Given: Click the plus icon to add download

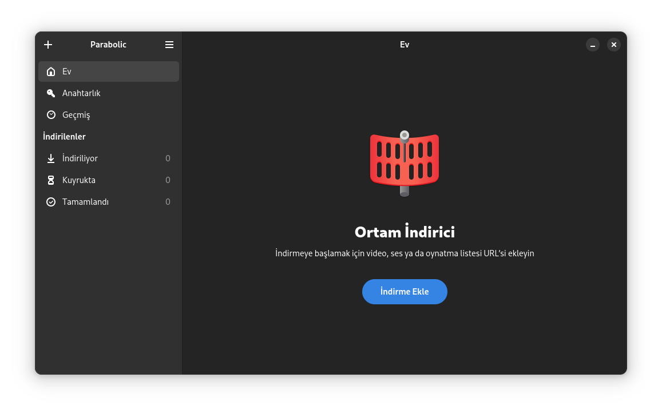Looking at the screenshot, I should click(48, 45).
